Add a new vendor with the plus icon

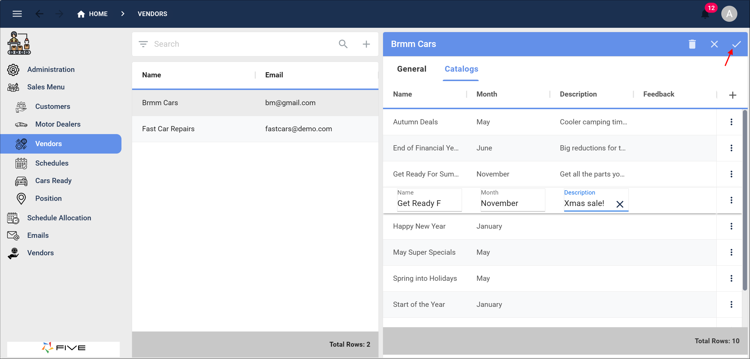click(366, 44)
